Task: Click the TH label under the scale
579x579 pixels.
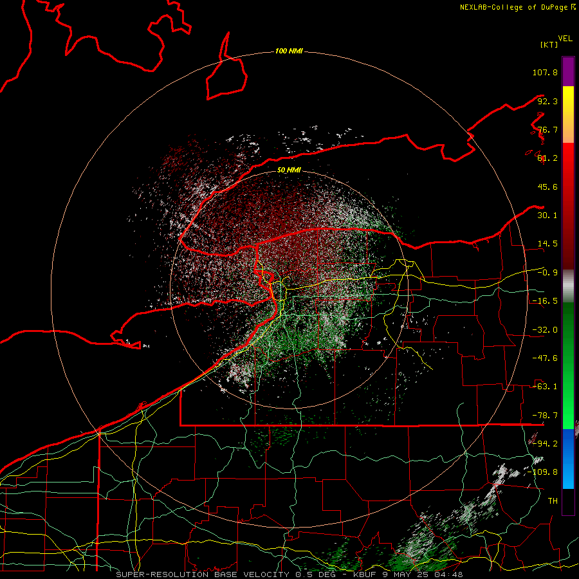Action: 553,501
